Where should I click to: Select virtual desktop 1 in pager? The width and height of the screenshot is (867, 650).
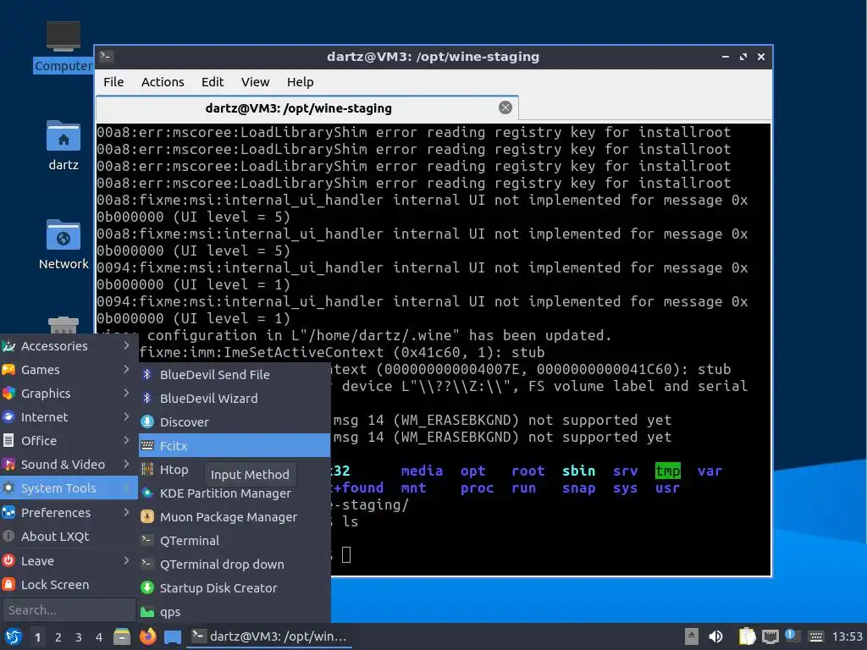click(x=37, y=637)
